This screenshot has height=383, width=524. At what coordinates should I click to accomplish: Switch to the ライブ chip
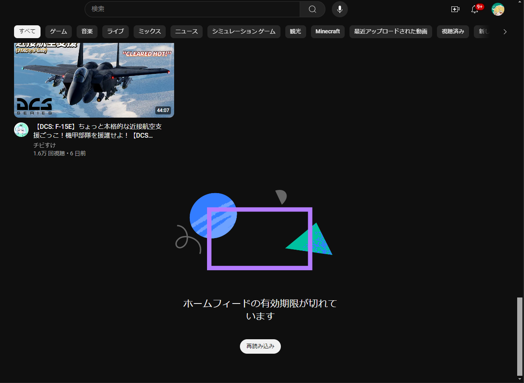point(116,31)
